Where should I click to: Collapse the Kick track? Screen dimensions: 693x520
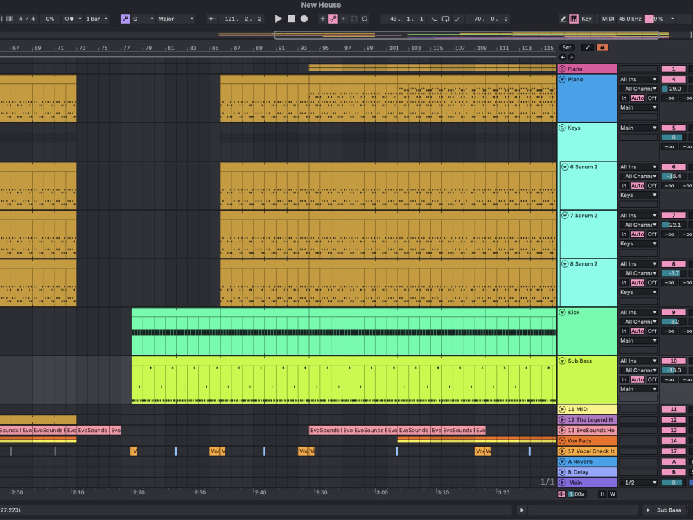click(x=562, y=312)
